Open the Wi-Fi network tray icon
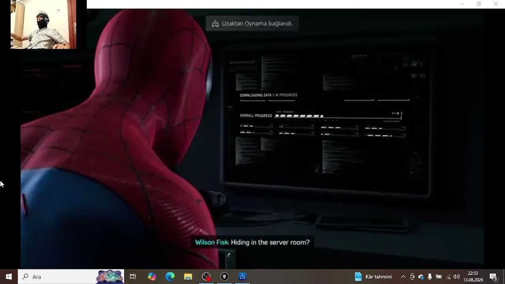 pos(448,277)
